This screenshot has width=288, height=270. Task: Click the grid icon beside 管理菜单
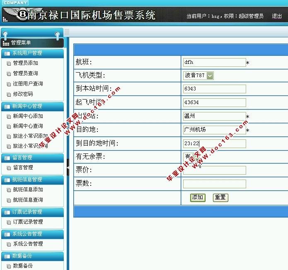click(x=6, y=44)
